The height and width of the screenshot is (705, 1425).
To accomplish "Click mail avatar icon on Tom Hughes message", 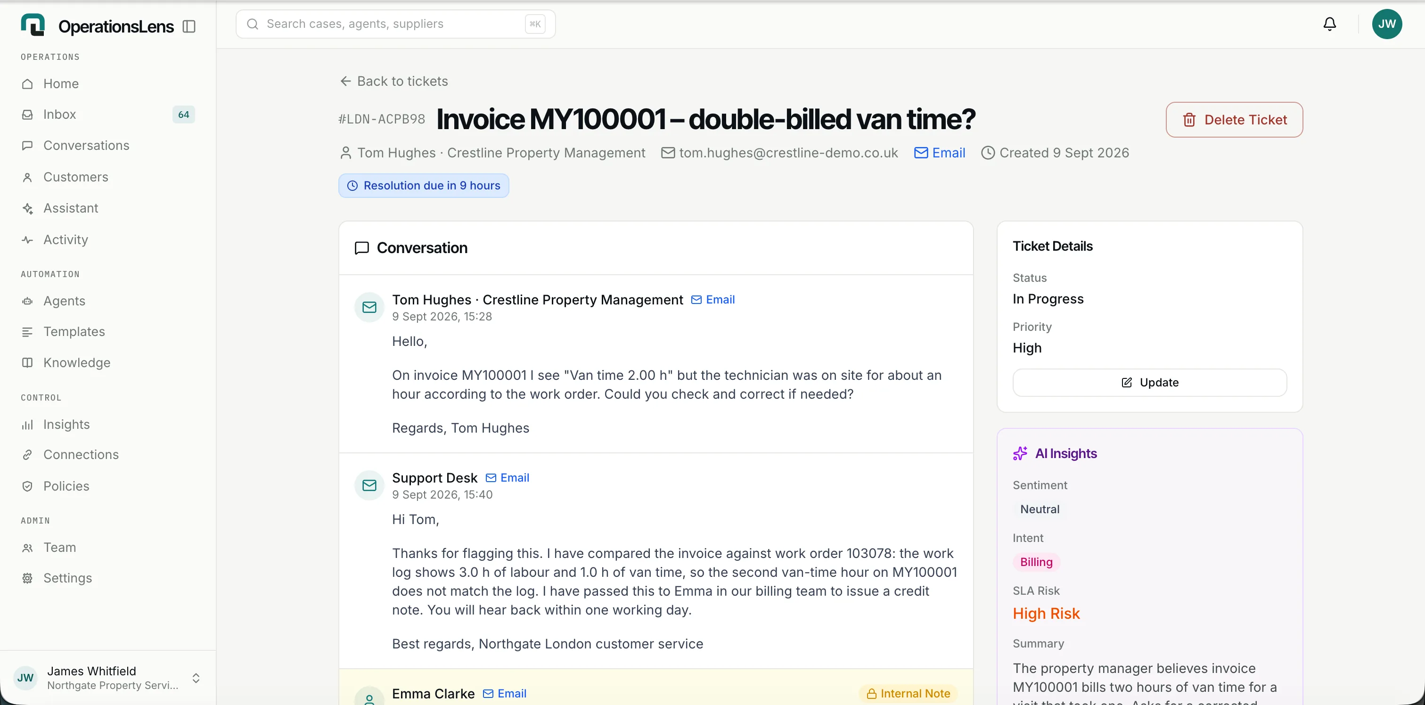I will tap(369, 308).
